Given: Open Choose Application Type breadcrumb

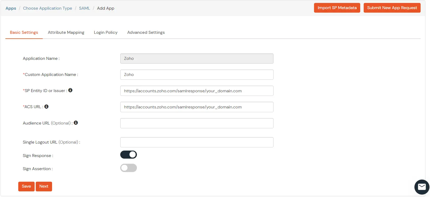Looking at the screenshot, I should pos(48,8).
